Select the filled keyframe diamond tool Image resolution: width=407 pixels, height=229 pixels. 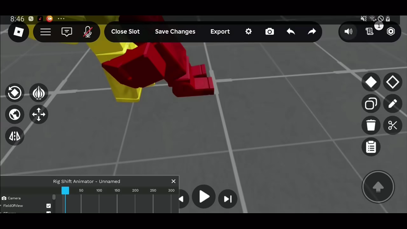(371, 82)
